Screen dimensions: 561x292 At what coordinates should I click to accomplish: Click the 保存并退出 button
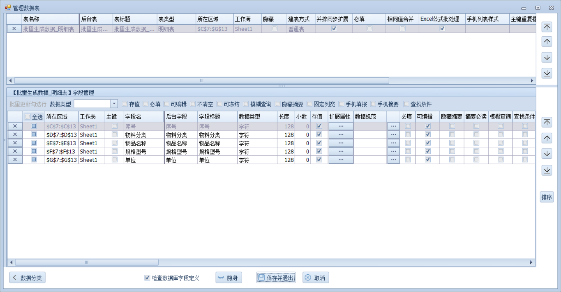tap(276, 278)
